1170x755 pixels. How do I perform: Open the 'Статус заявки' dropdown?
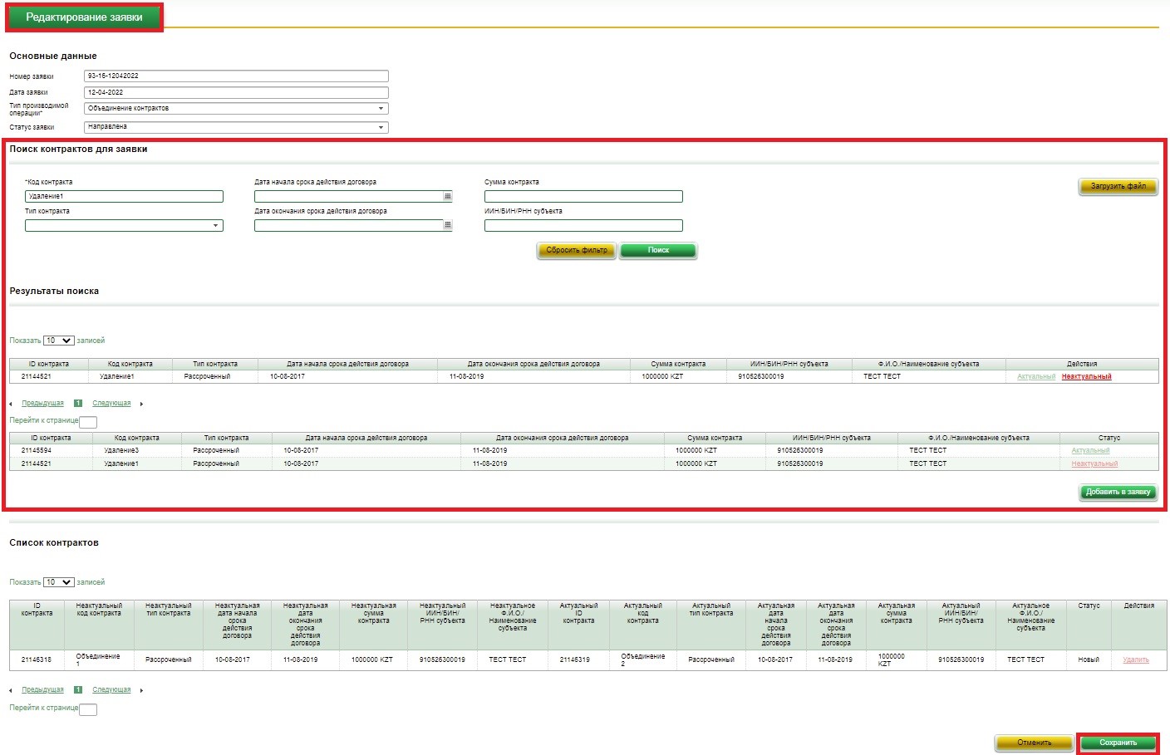[381, 127]
